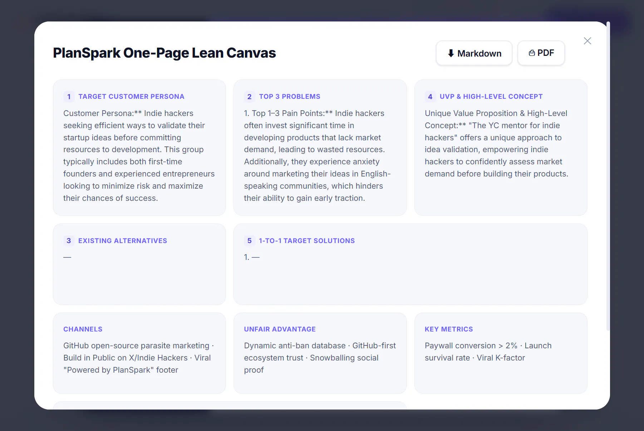Image resolution: width=644 pixels, height=431 pixels.
Task: Click the TOP 3 PROBLEMS heading
Action: [290, 97]
